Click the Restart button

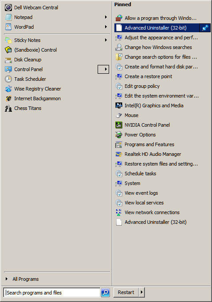click(126, 292)
